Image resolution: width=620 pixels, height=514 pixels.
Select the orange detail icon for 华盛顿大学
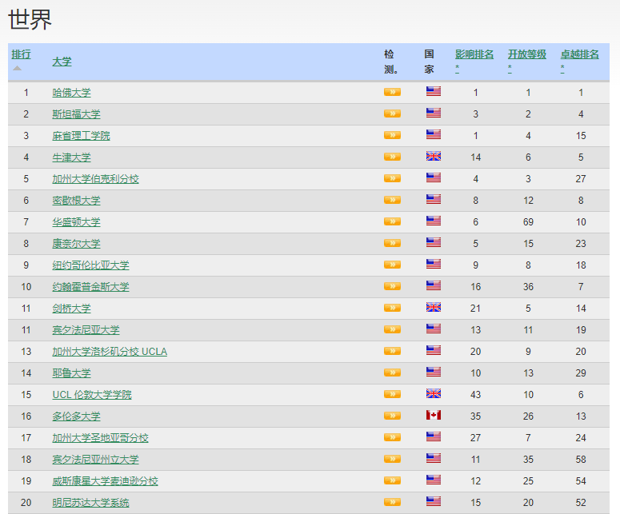(392, 221)
